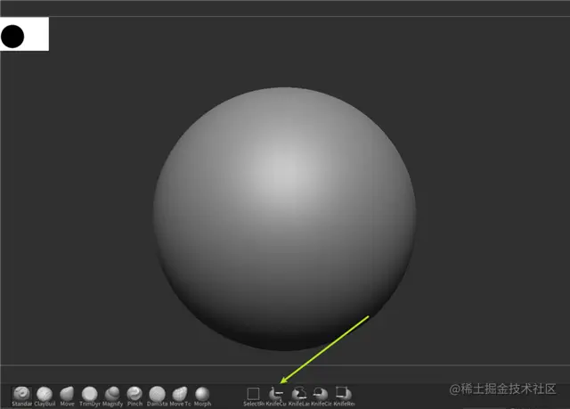Select the KnifeCurve brush

tap(276, 397)
